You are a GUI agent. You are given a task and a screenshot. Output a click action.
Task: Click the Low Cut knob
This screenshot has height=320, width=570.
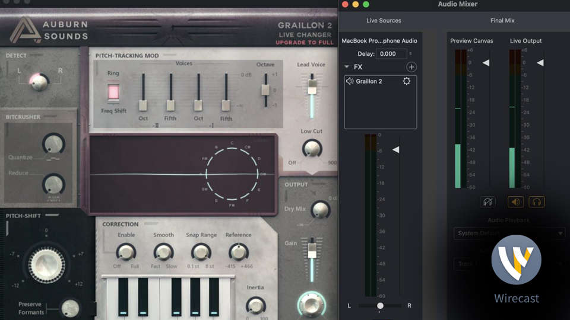312,149
